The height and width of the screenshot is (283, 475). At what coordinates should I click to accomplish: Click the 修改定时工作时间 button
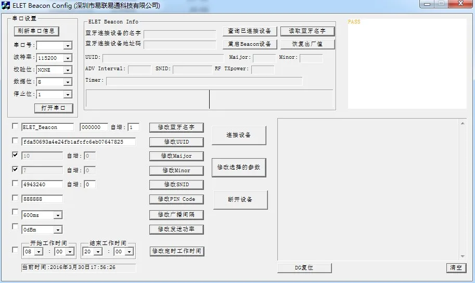click(x=177, y=251)
